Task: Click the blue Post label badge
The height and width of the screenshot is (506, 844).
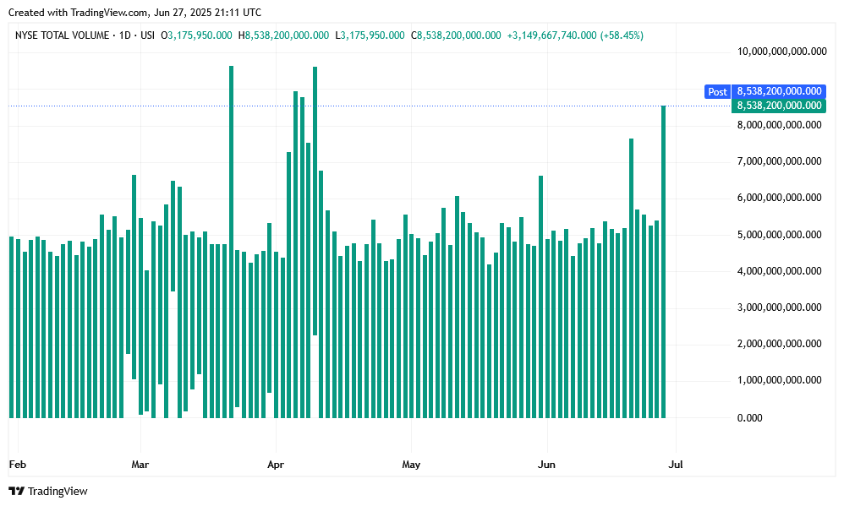Action: 717,92
